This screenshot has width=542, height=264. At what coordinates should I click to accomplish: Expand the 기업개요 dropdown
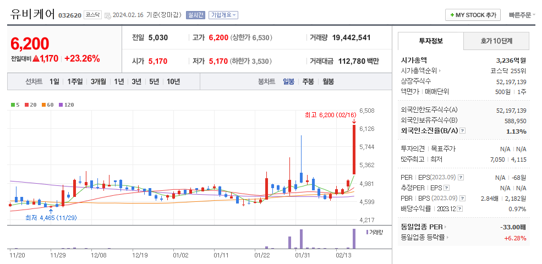click(223, 15)
